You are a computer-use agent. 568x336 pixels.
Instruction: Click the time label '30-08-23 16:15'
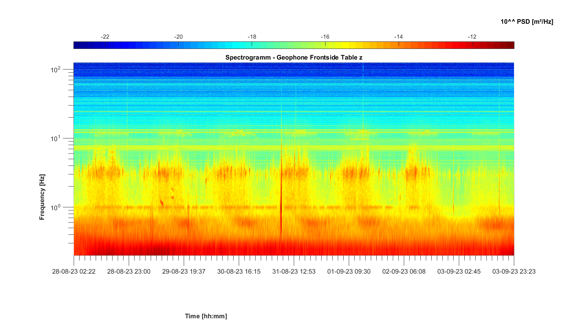pos(239,271)
